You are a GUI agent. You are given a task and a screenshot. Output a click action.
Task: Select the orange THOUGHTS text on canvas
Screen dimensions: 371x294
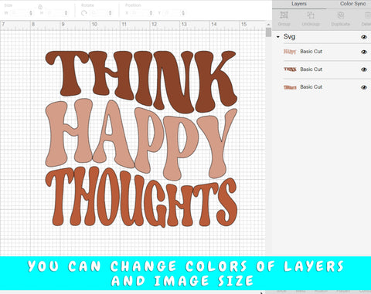pos(141,198)
